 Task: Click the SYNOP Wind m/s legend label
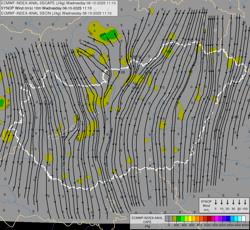click(x=206, y=205)
